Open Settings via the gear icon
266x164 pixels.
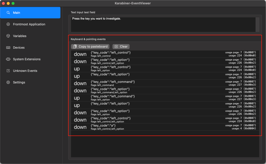tap(8, 82)
